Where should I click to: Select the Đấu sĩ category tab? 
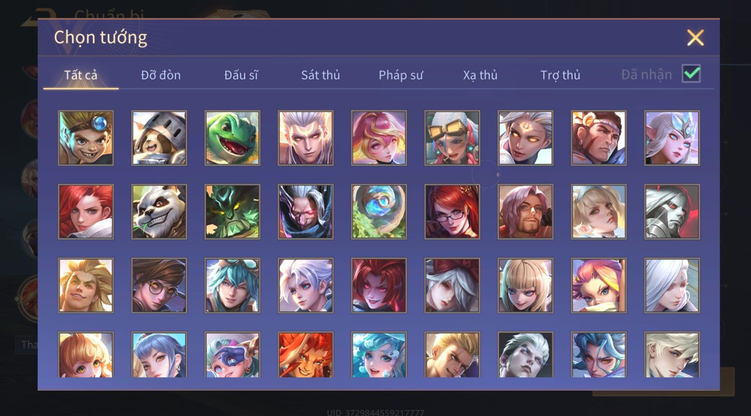coord(241,75)
